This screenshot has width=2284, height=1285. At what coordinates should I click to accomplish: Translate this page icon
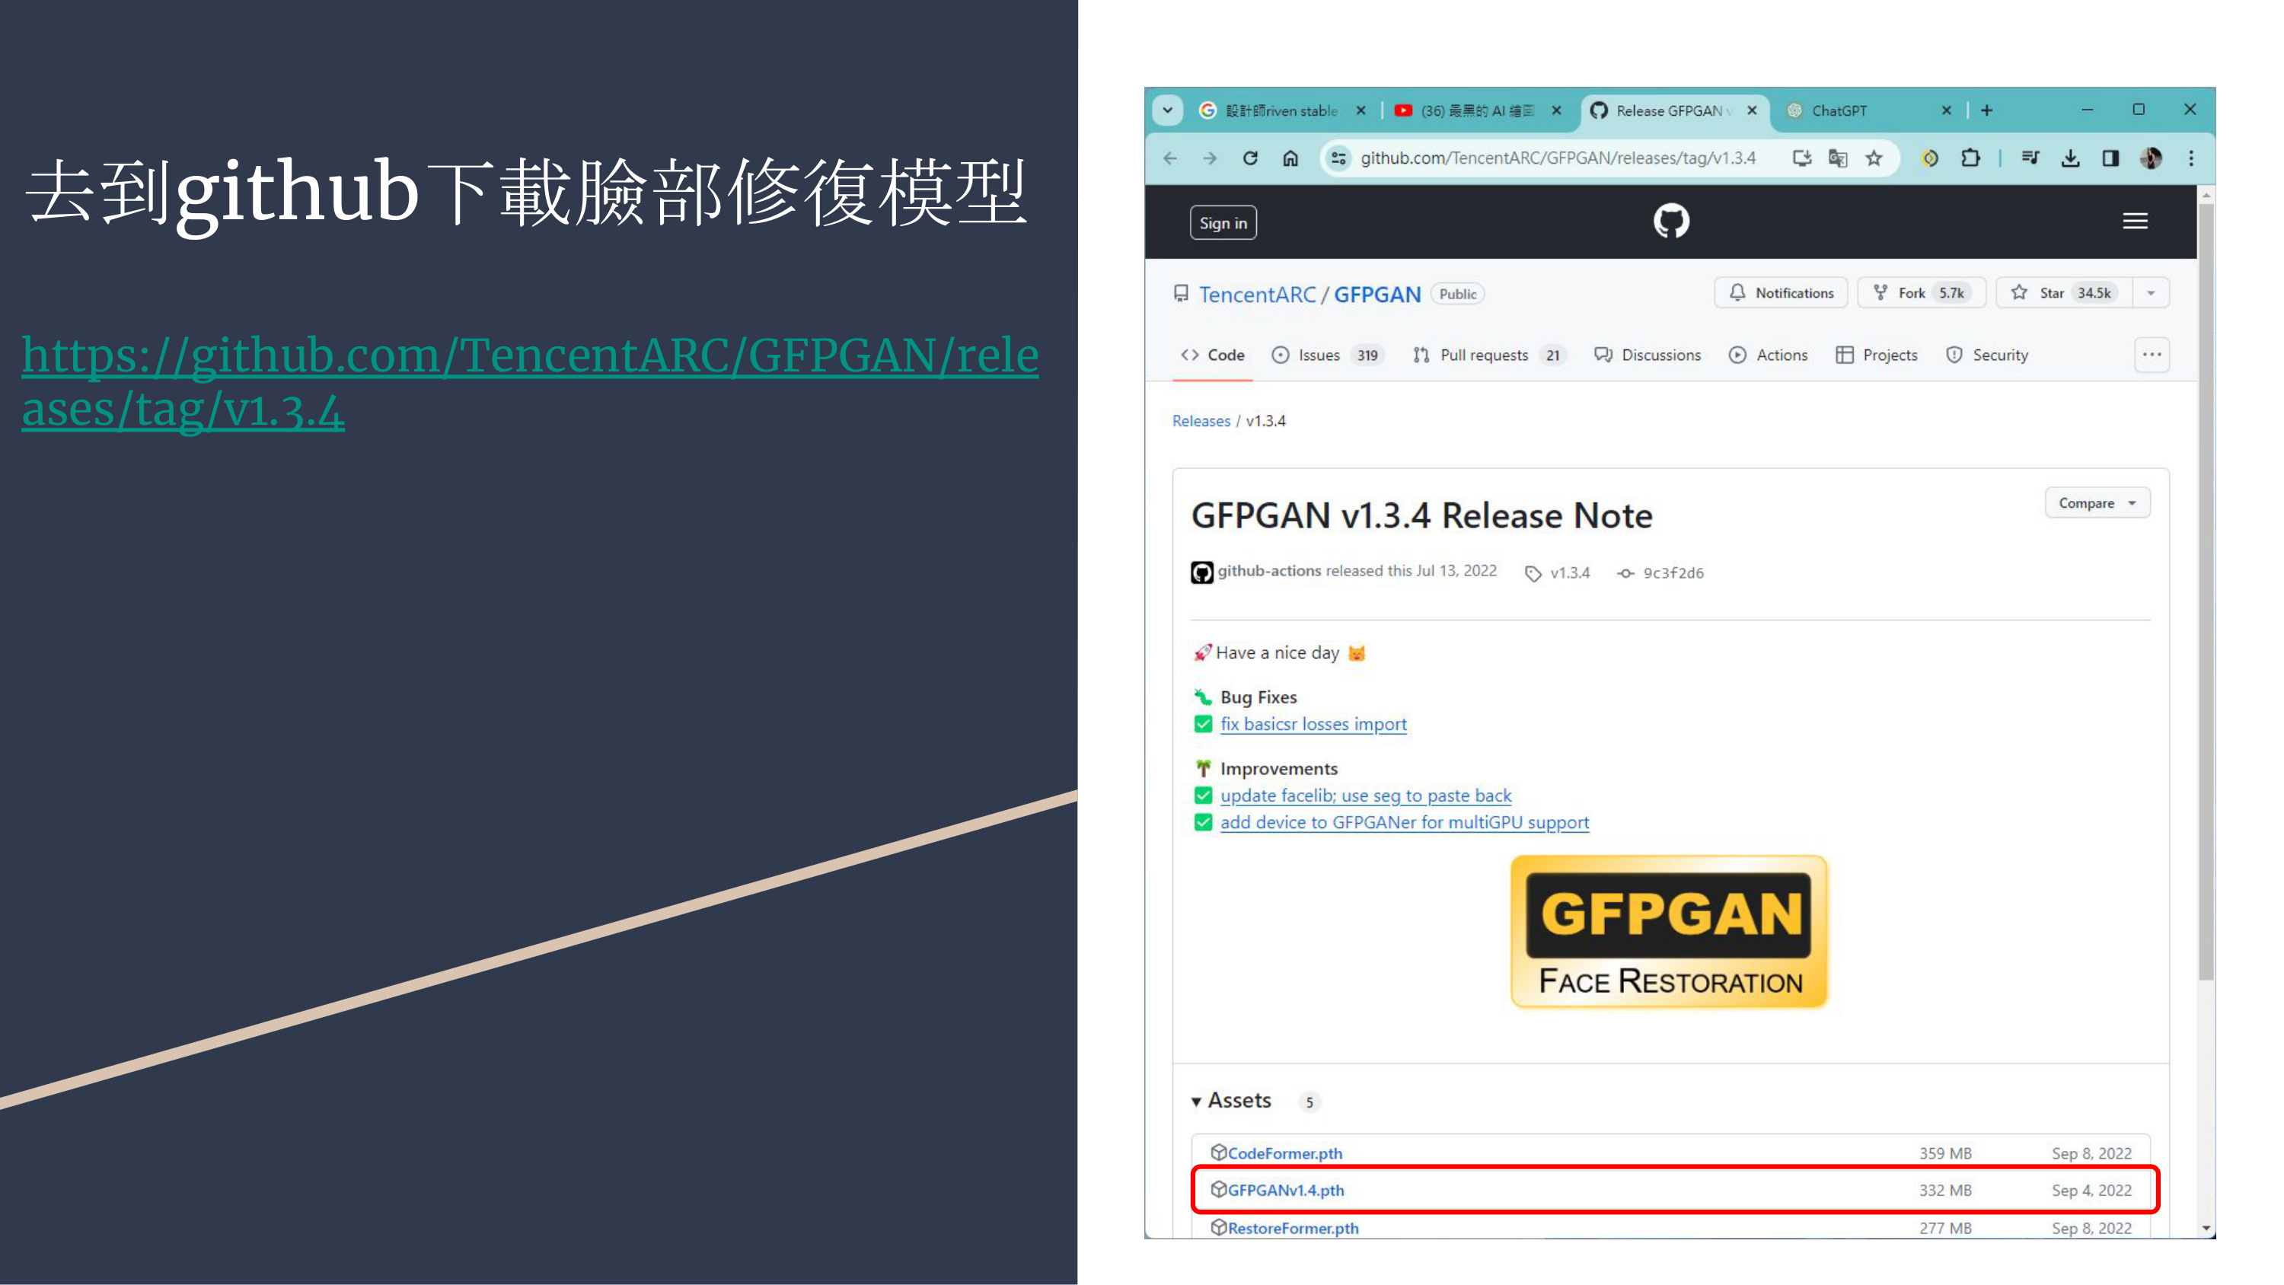coord(1838,158)
